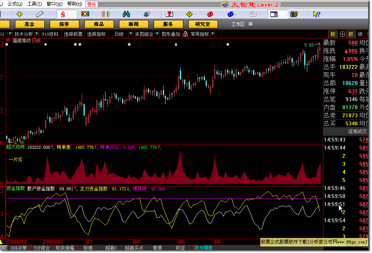Viewport: 372px width, 253px height.
Task: Click the 委托 order button
Action: [x=92, y=4]
